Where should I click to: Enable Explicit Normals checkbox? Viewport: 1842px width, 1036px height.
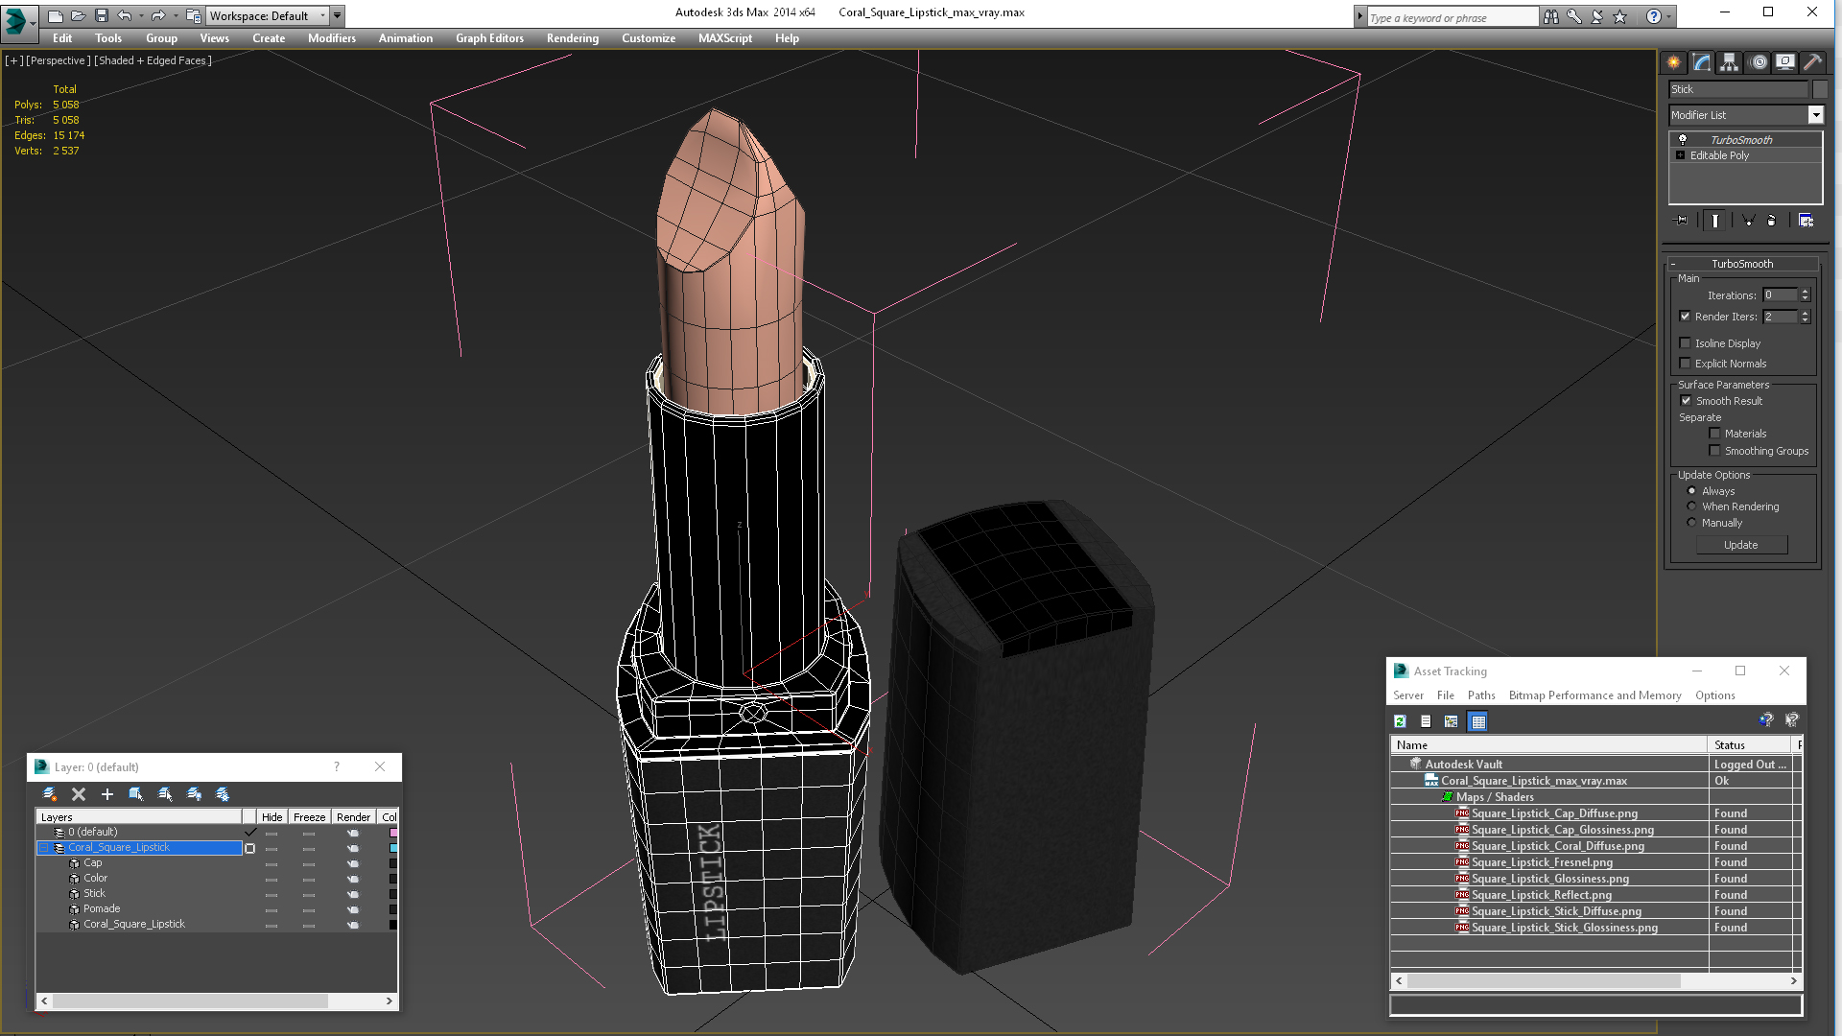pos(1685,364)
